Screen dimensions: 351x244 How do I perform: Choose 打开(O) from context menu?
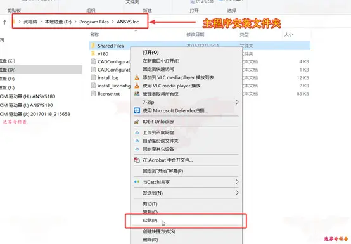[151, 53]
